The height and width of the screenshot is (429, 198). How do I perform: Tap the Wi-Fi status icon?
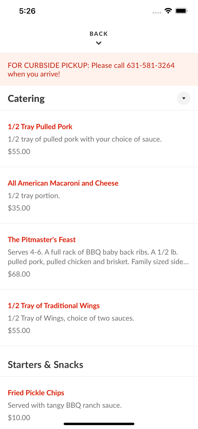(168, 11)
